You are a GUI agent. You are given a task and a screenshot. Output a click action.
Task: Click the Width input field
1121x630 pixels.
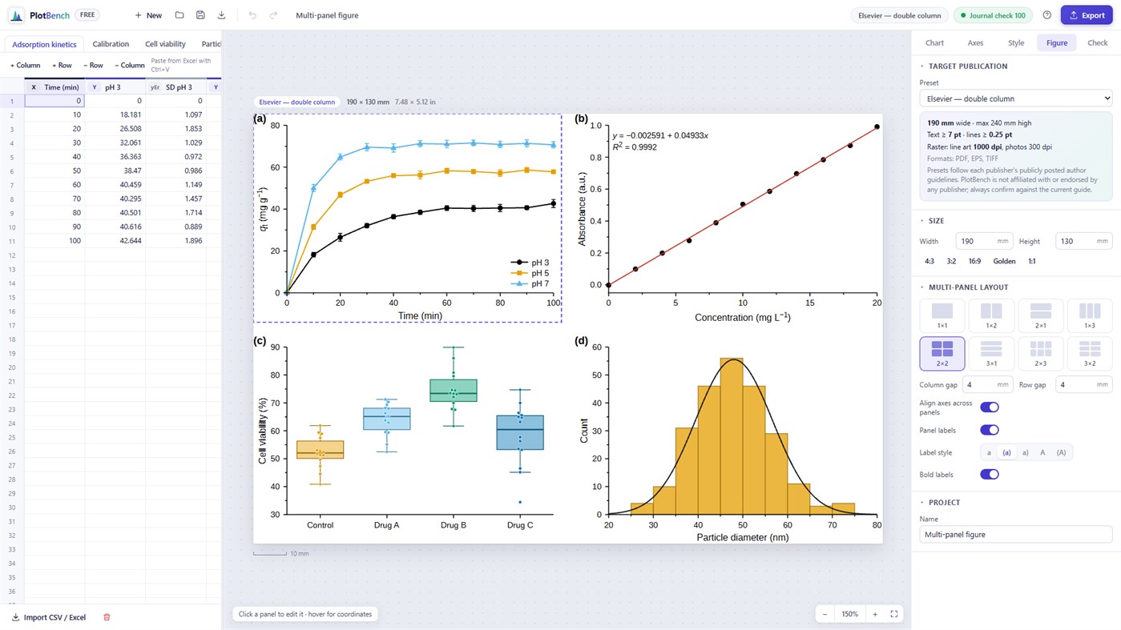[x=984, y=241]
